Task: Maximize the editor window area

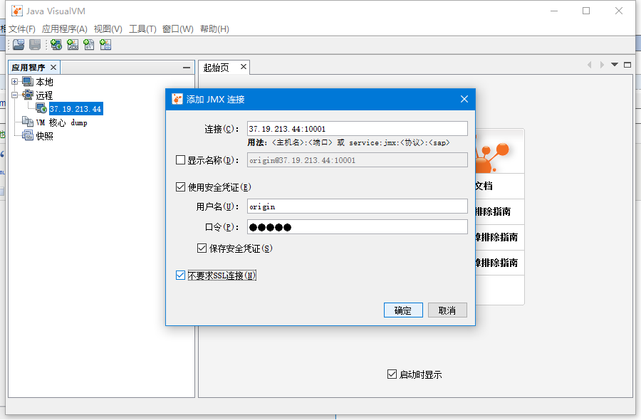Action: point(627,65)
